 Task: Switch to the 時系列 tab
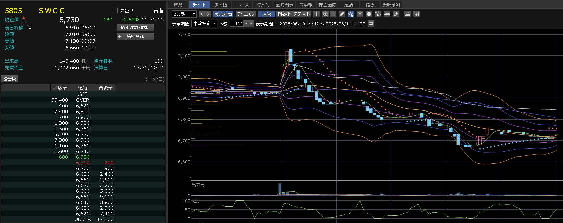pyautogui.click(x=263, y=5)
